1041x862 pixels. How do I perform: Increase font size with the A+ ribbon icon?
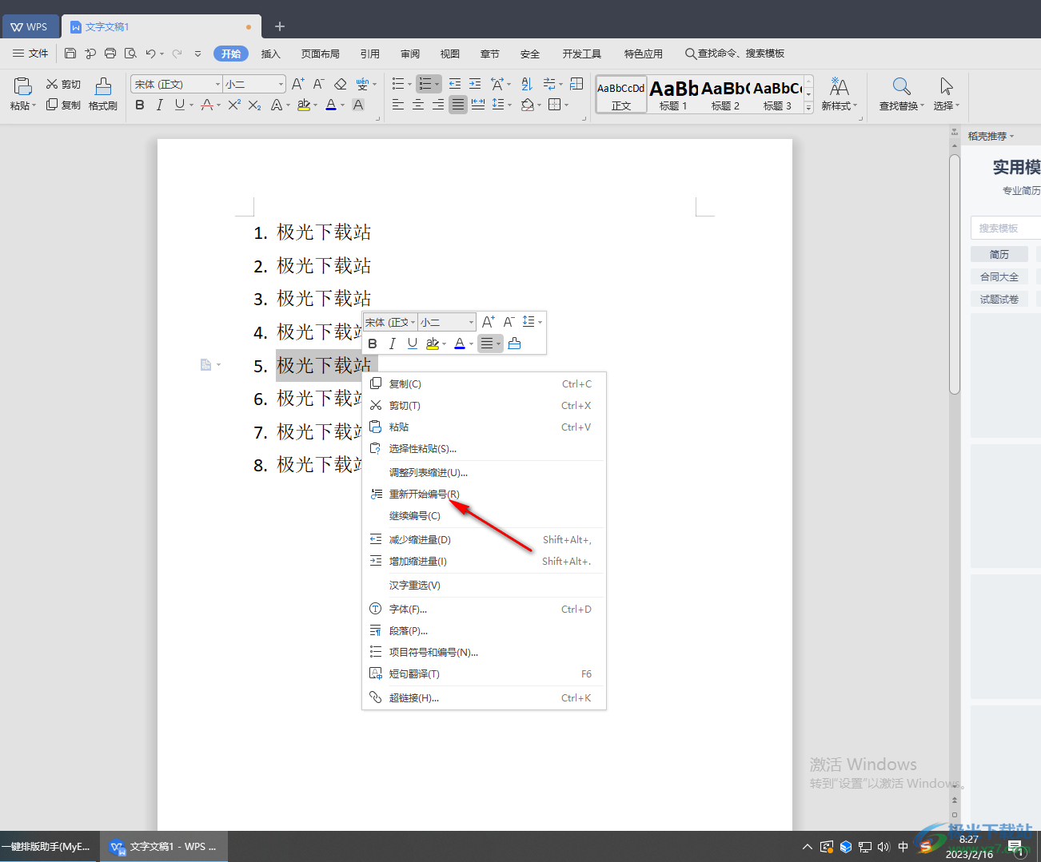298,84
